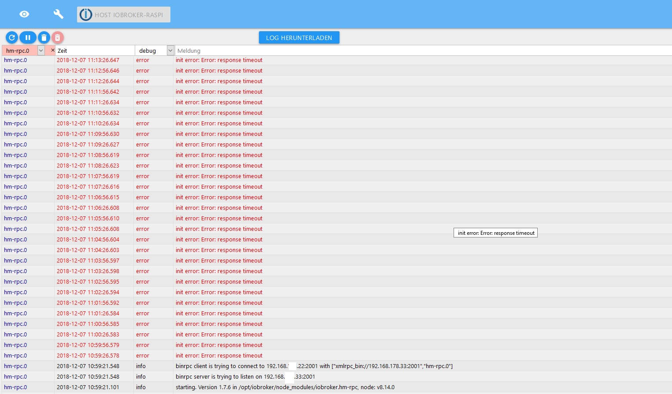Screen dimensions: 672x394
Task: Click the error message in 11:04:56.604 row
Action: [219, 240]
